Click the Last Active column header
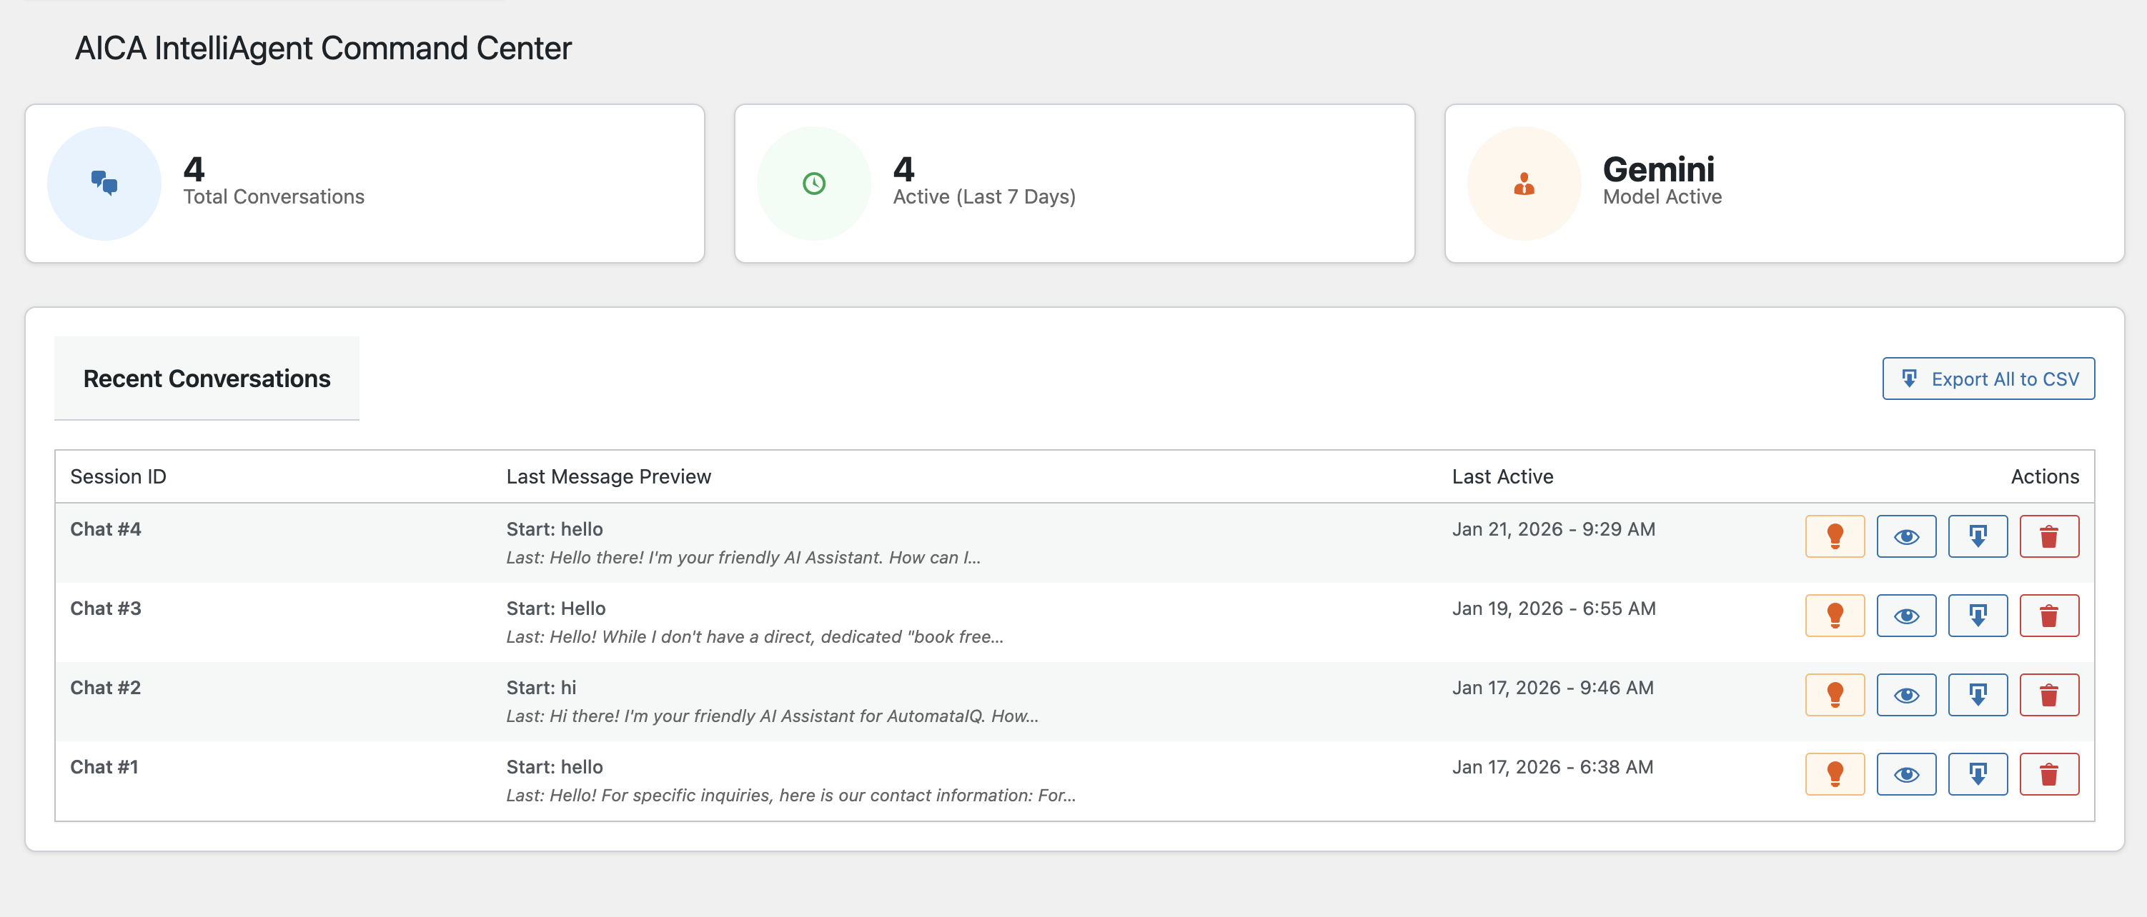 (x=1503, y=476)
